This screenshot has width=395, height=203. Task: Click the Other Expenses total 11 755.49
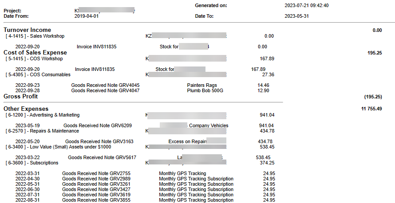371,109
